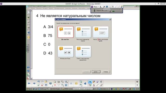The image size is (166, 93).
Task: Open the Add-ons puzzle sidebar tab
Action: pos(29,33)
